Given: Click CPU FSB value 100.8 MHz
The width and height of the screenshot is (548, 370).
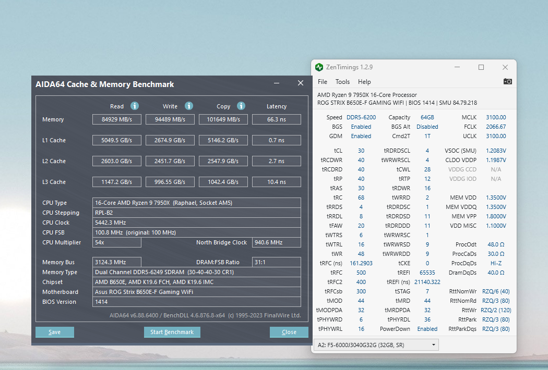Looking at the screenshot, I should 196,232.
